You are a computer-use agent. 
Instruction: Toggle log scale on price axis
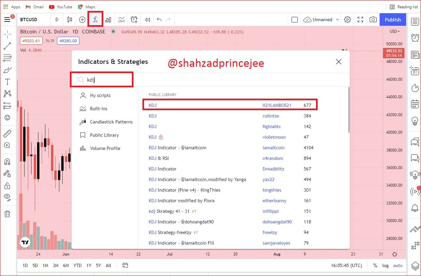(x=386, y=265)
